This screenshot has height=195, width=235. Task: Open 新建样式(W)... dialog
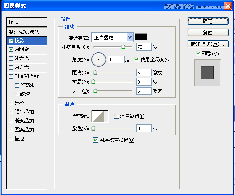(208, 44)
